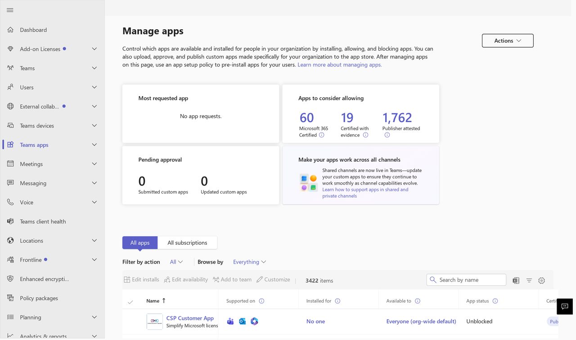Image resolution: width=576 pixels, height=340 pixels.
Task: Open Learn more about managing apps link
Action: [x=340, y=65]
